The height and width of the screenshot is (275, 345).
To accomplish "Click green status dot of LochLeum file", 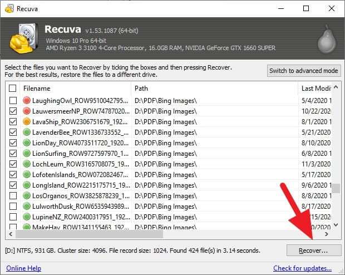I will (27, 164).
